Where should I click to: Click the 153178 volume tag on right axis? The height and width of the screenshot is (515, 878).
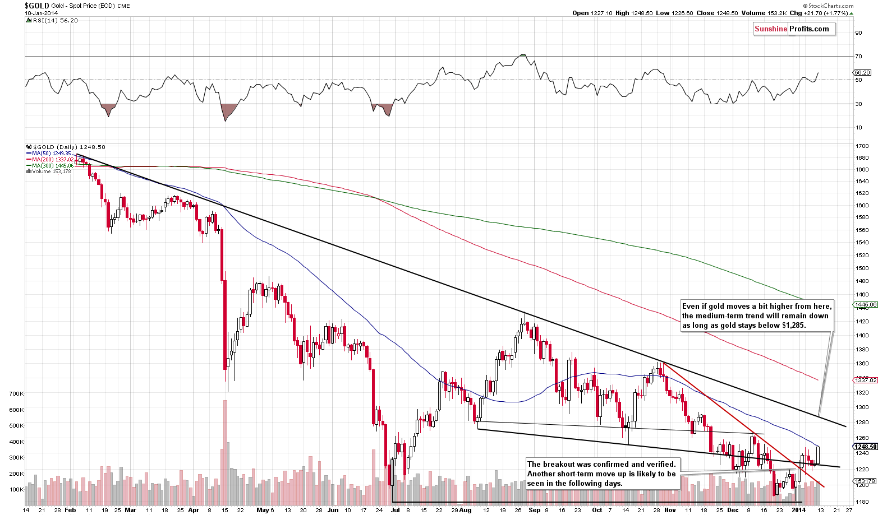coord(865,481)
